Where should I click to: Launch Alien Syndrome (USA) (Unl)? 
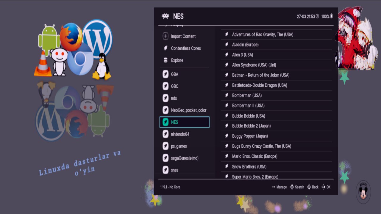276,65
